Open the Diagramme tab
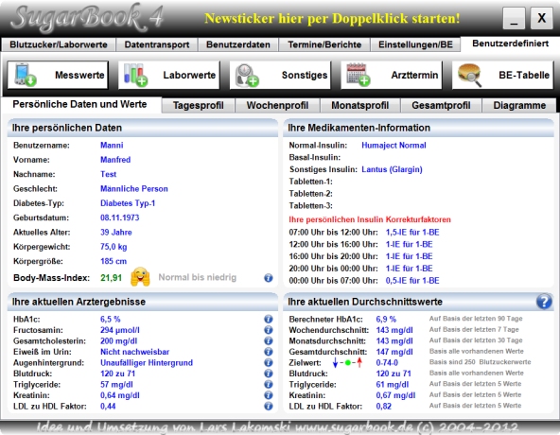Image resolution: width=560 pixels, height=435 pixels. click(x=519, y=105)
